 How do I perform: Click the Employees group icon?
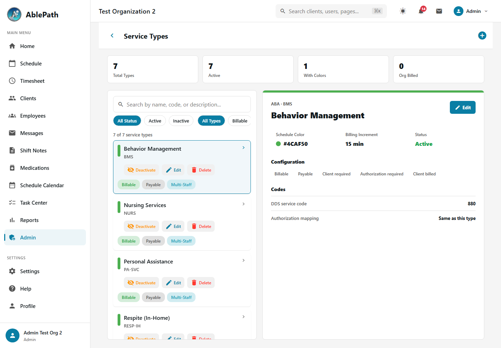(12, 116)
